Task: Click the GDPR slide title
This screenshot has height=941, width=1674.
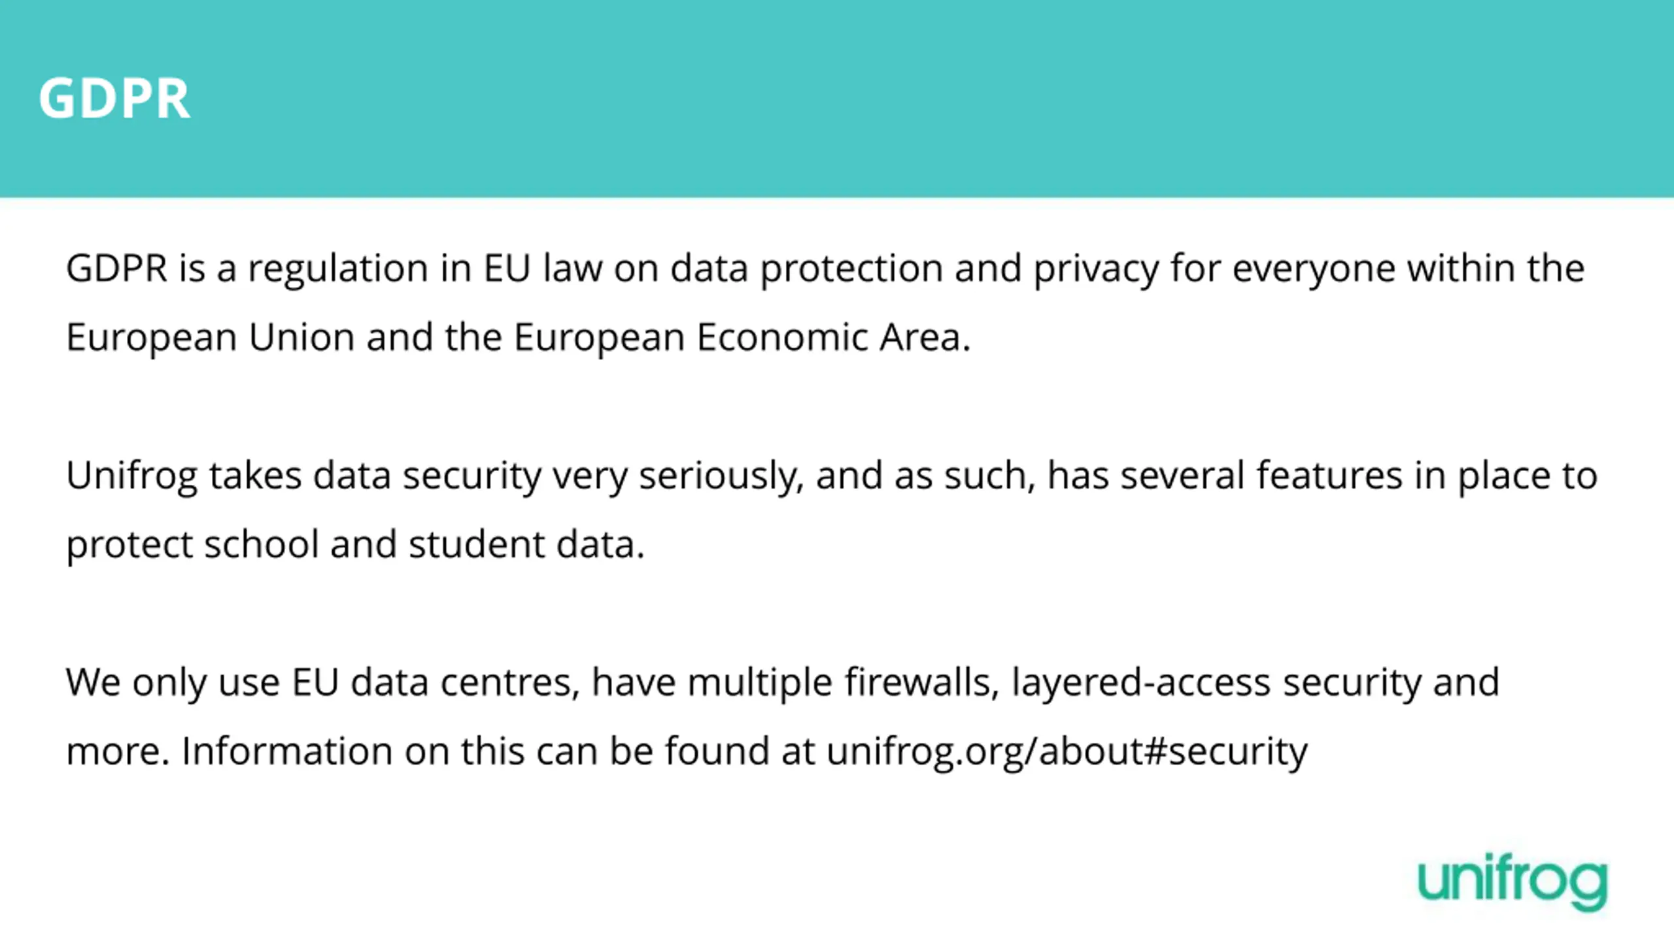Action: (114, 98)
